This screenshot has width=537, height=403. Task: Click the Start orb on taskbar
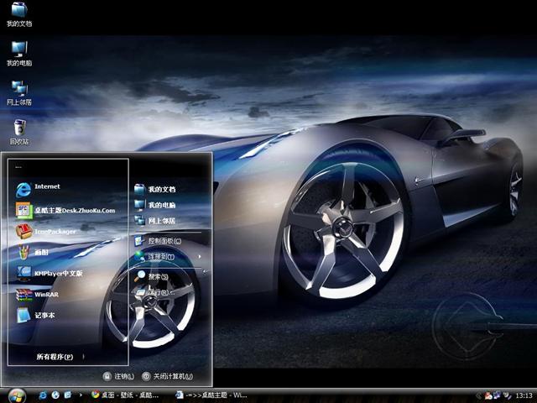click(x=16, y=394)
